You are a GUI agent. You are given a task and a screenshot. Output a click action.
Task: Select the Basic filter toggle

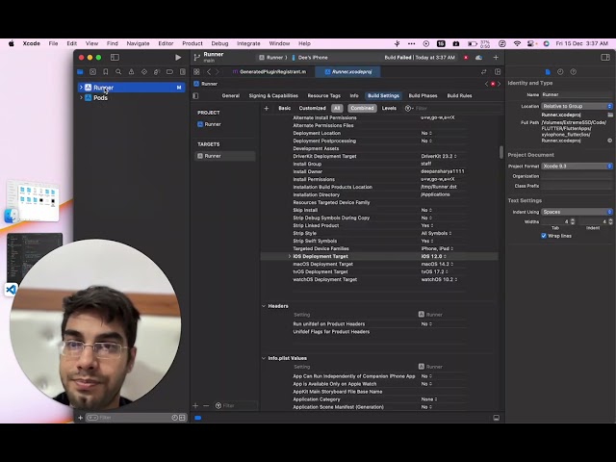pos(285,109)
